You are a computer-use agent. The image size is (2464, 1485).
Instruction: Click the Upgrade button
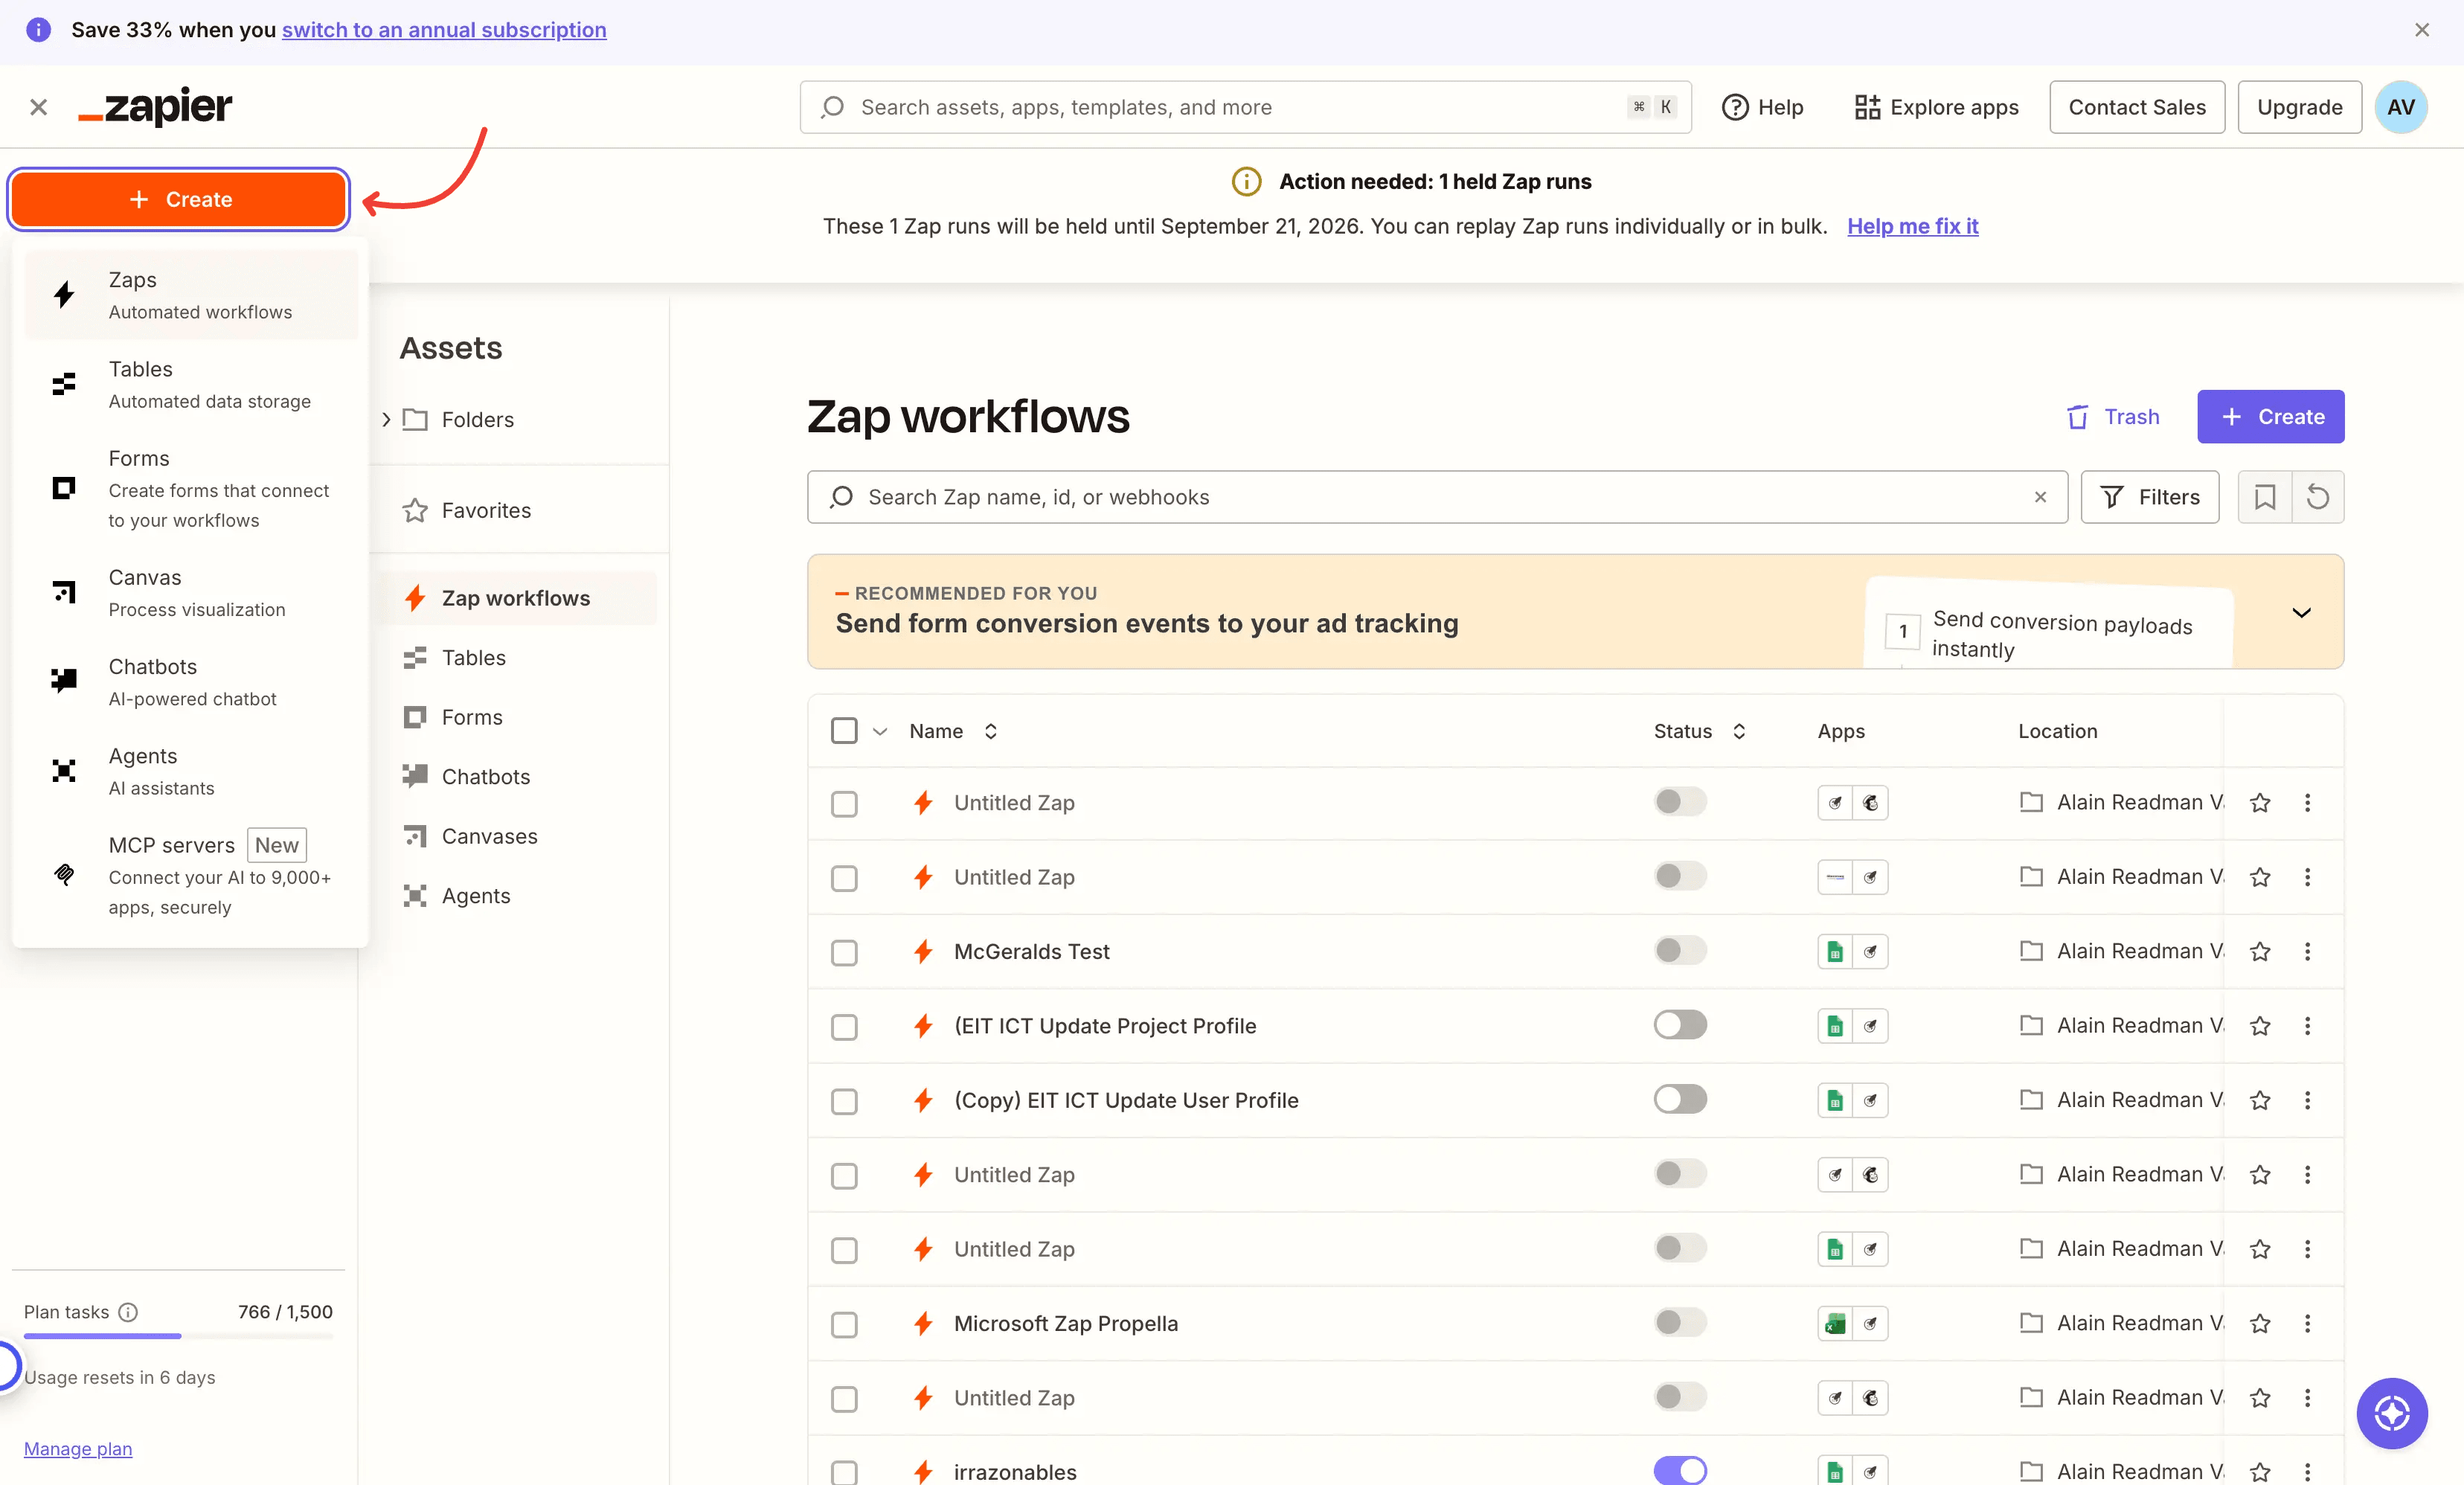[x=2299, y=107]
